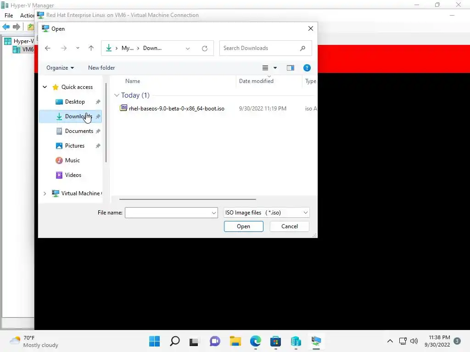Image resolution: width=470 pixels, height=352 pixels.
Task: Close the Open dialog
Action: coord(311,28)
